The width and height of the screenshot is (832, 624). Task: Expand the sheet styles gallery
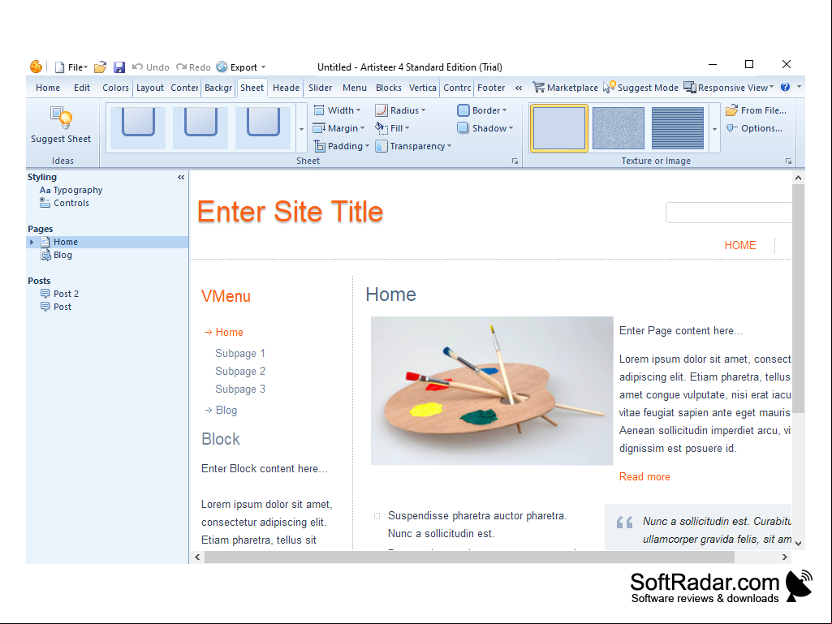[x=301, y=129]
